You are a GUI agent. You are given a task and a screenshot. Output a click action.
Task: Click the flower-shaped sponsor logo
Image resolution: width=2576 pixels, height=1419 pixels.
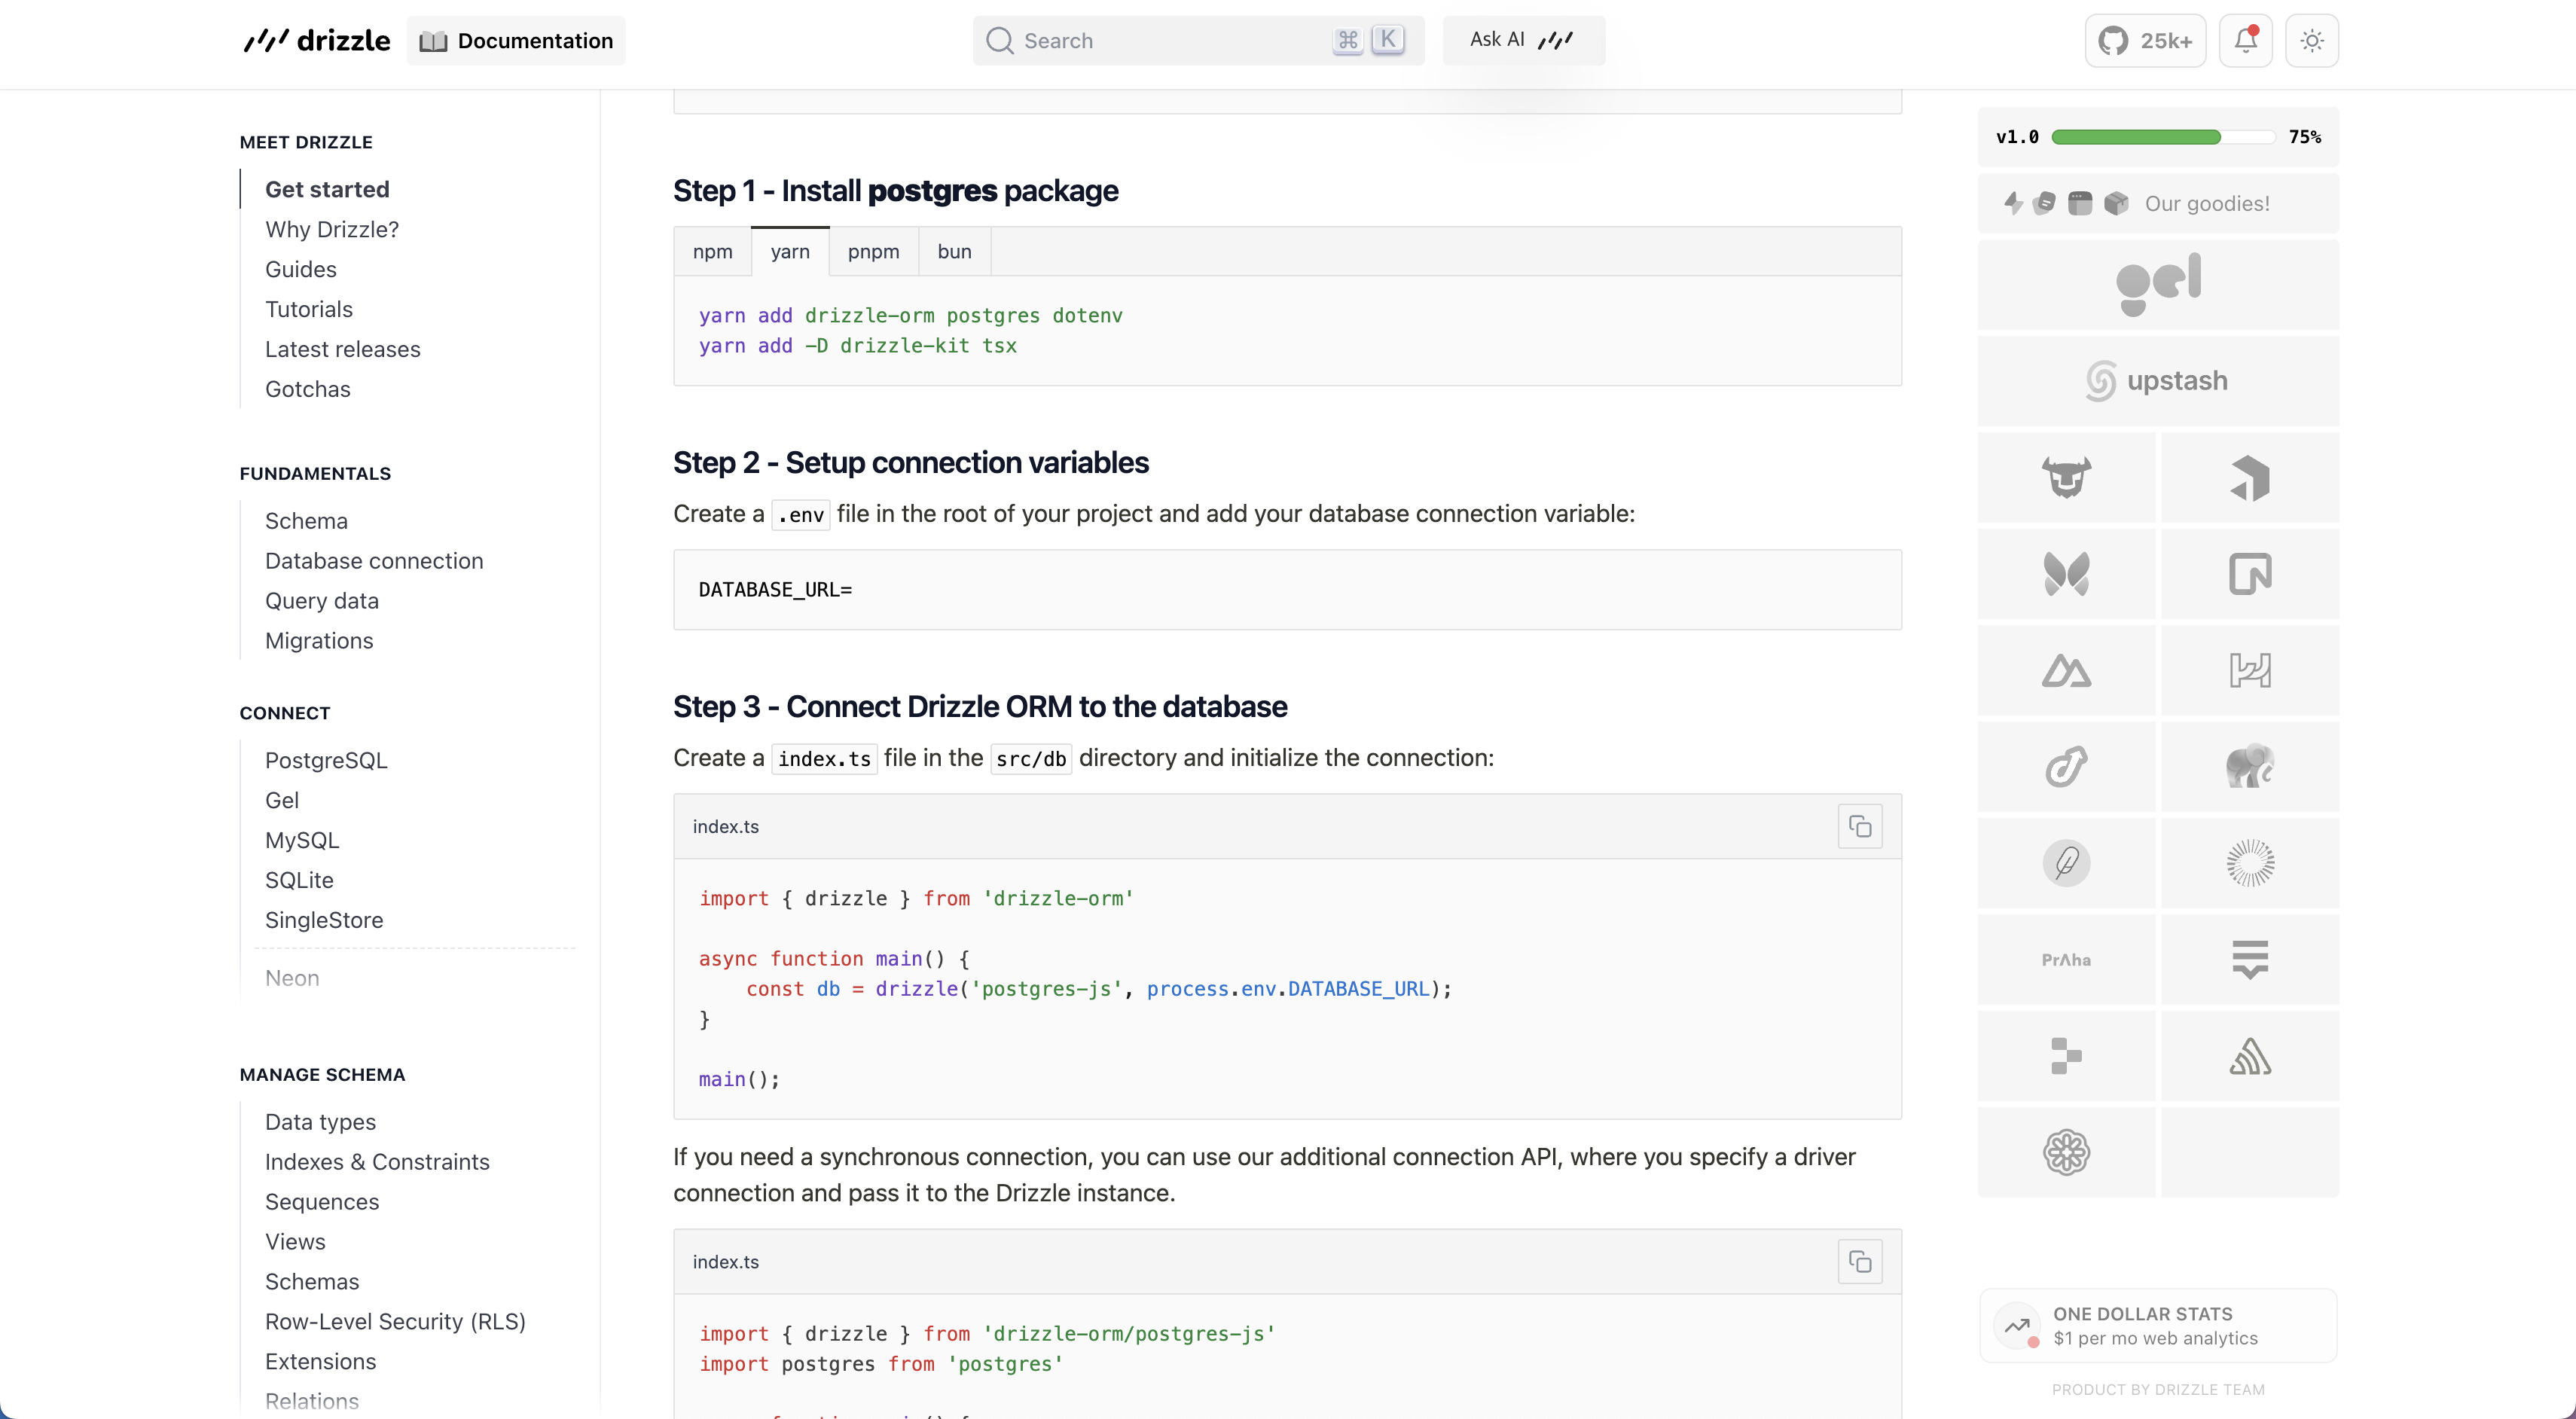(2066, 1152)
